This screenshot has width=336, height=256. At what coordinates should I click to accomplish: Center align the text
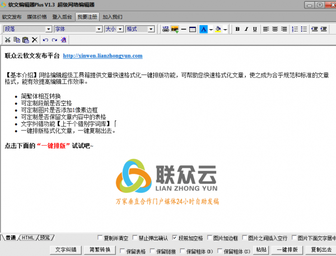click(x=275, y=29)
